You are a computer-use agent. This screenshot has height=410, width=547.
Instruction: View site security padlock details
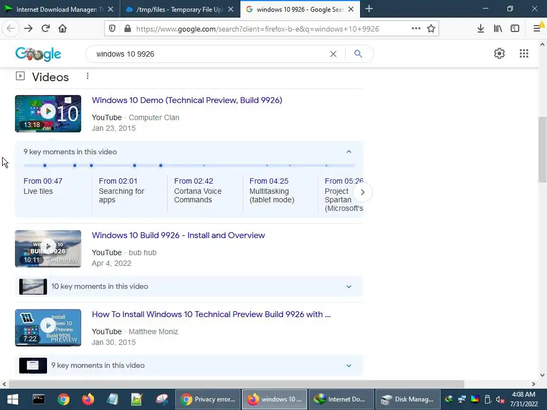(128, 29)
